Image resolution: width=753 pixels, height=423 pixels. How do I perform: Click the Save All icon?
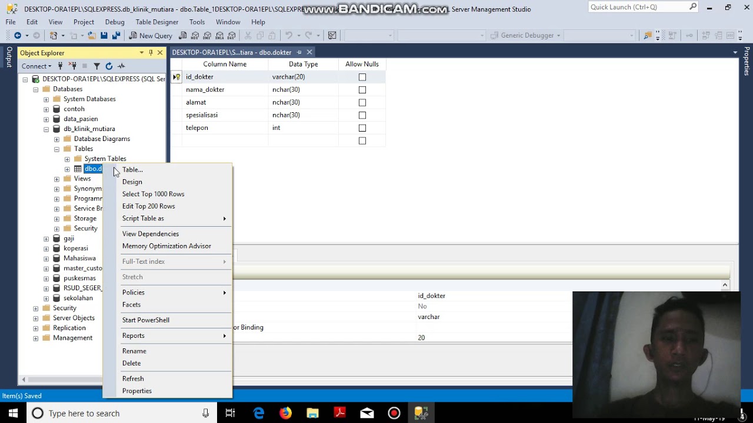click(116, 35)
